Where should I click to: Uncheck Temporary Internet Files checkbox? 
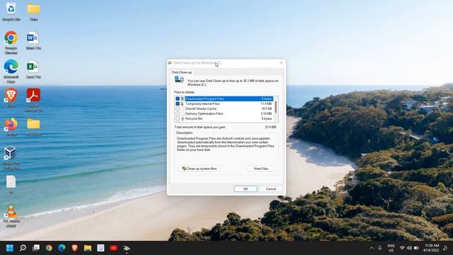pyautogui.click(x=178, y=104)
